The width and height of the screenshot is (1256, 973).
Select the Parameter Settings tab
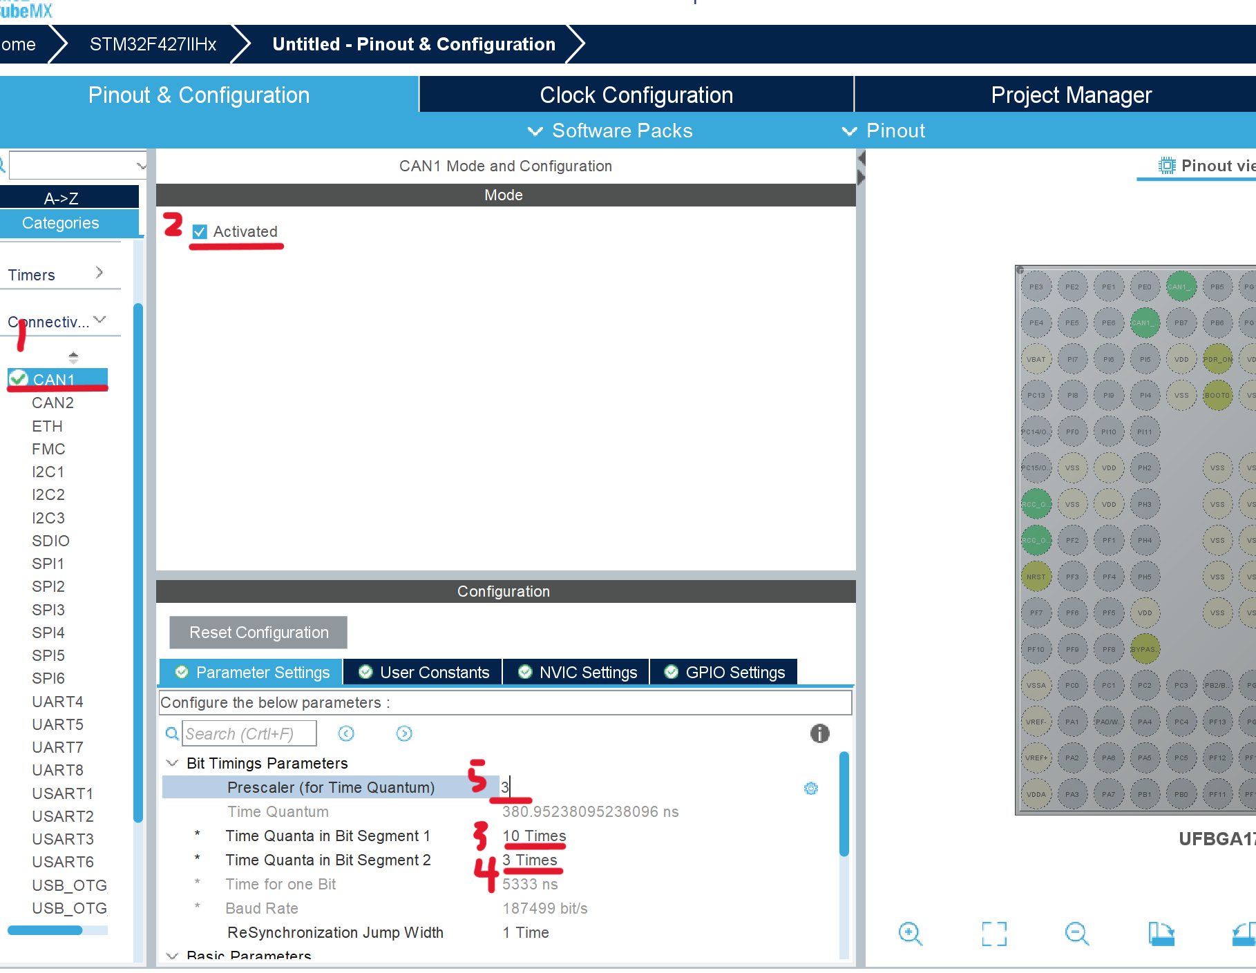tap(251, 672)
